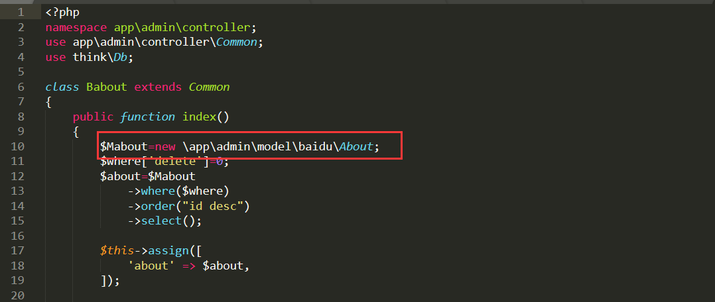The height and width of the screenshot is (302, 715).
Task: Click the extends keyword
Action: tap(158, 87)
